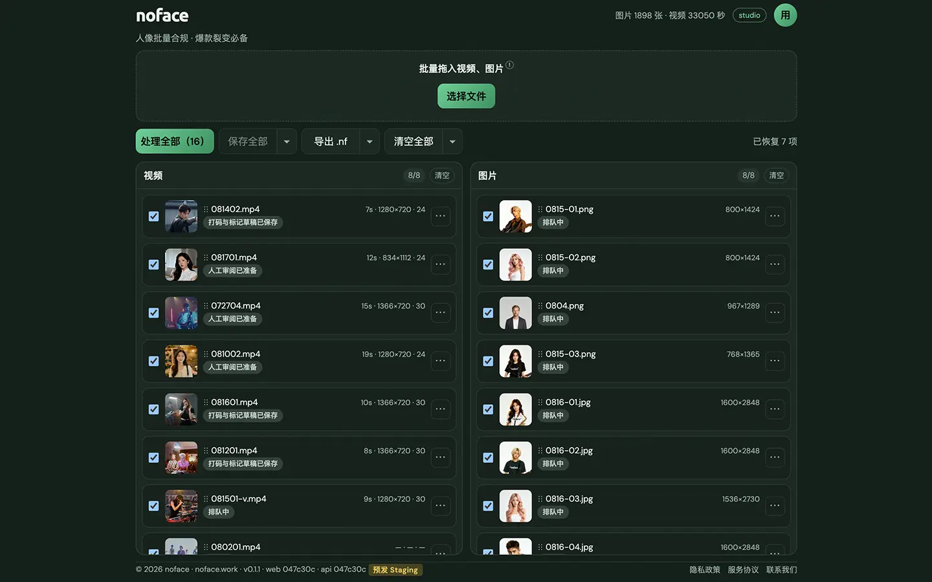Expand the 保存全部 dropdown arrow

[287, 142]
